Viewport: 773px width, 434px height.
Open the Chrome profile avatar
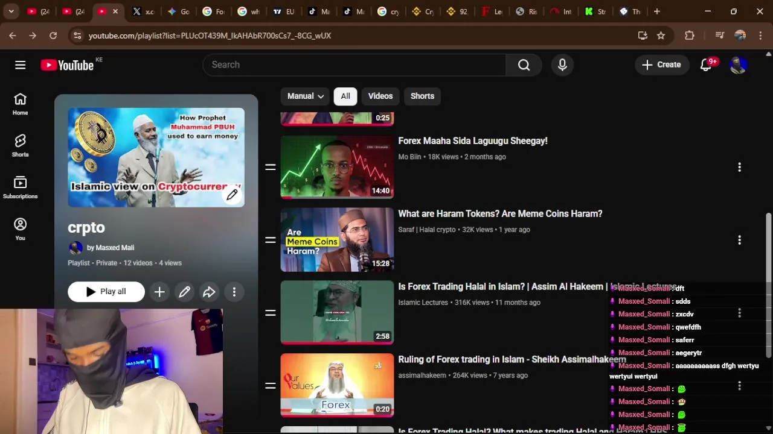coord(740,36)
